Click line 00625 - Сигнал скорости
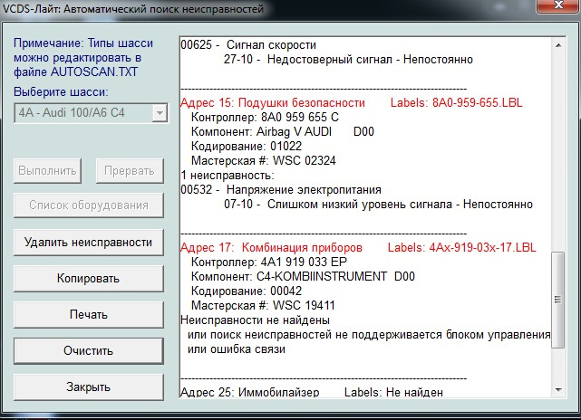Image resolution: width=581 pixels, height=420 pixels. coord(248,44)
